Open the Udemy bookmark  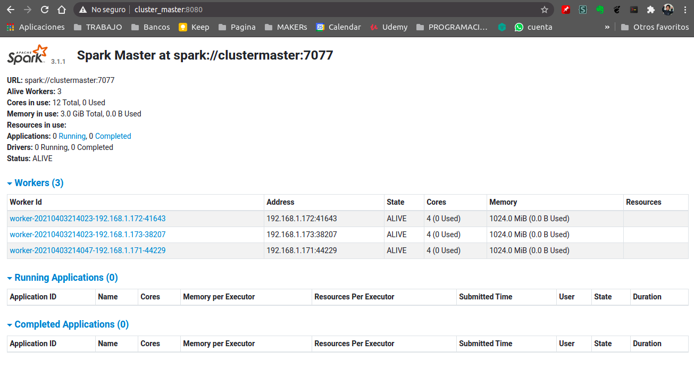(388, 27)
